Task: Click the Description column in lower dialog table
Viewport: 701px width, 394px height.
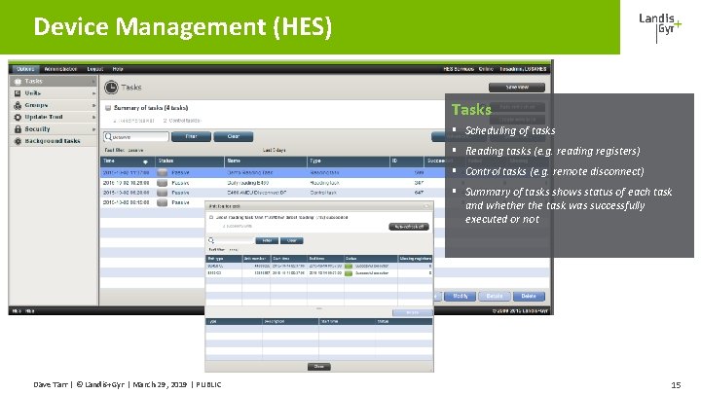Action: [290, 322]
